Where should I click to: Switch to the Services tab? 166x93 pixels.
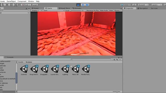click(154, 8)
